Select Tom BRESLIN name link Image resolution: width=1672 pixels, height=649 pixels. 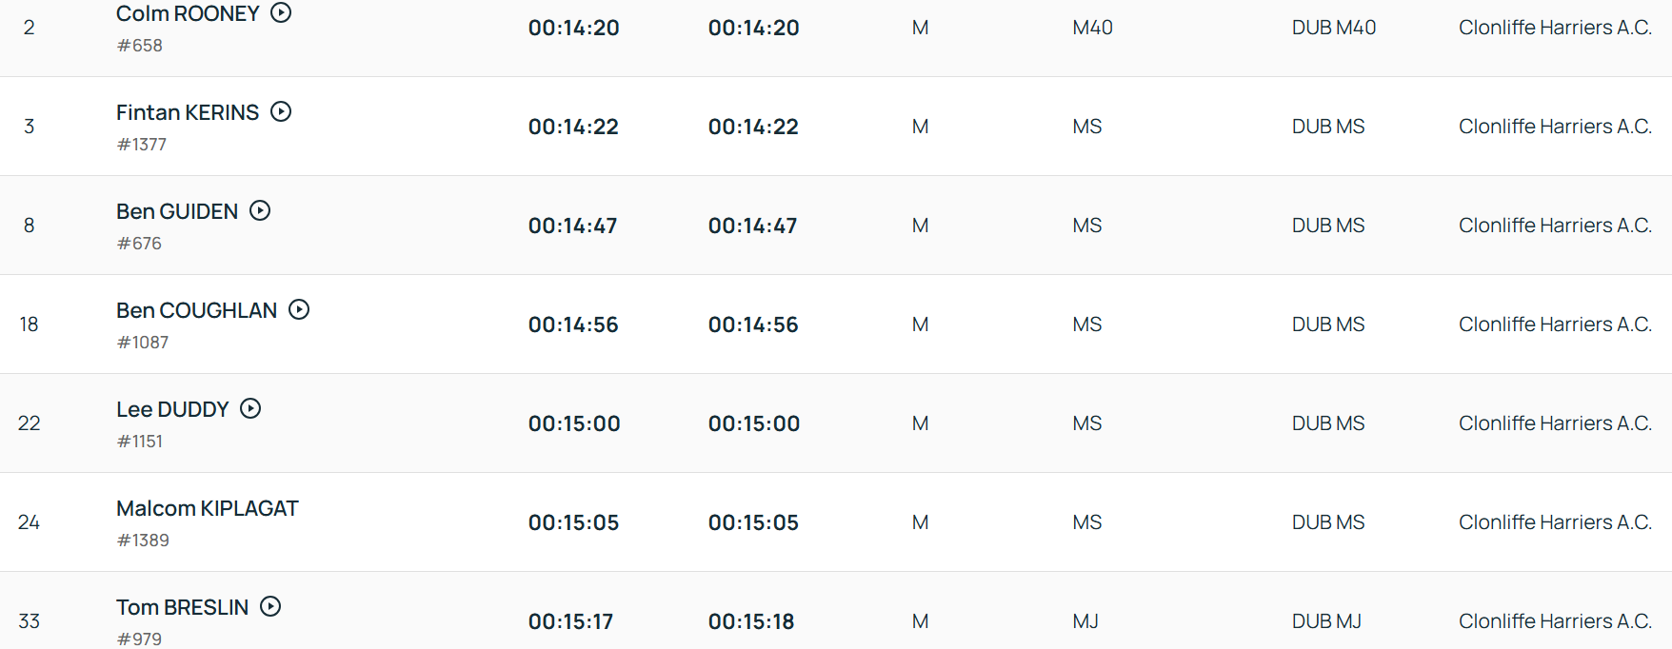[182, 607]
